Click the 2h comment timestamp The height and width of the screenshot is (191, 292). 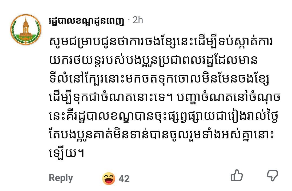(x=138, y=20)
